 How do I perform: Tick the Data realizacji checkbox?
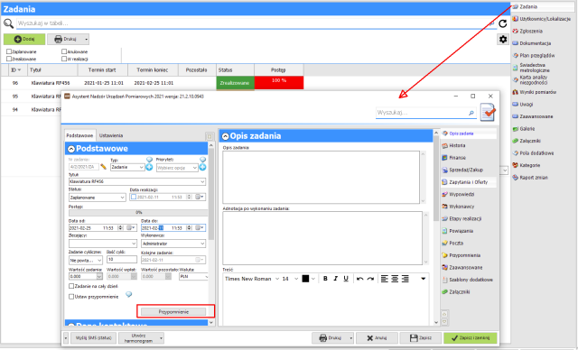point(134,198)
